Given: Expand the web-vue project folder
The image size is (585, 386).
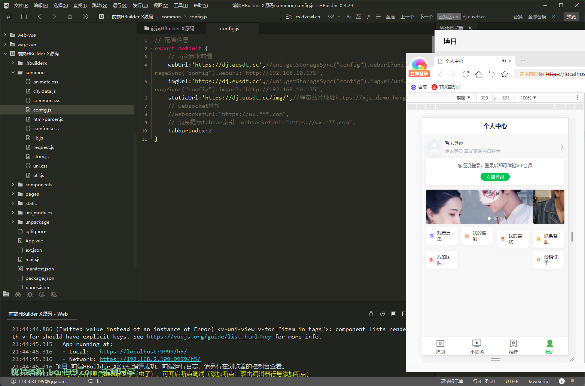Looking at the screenshot, I should click(x=5, y=35).
